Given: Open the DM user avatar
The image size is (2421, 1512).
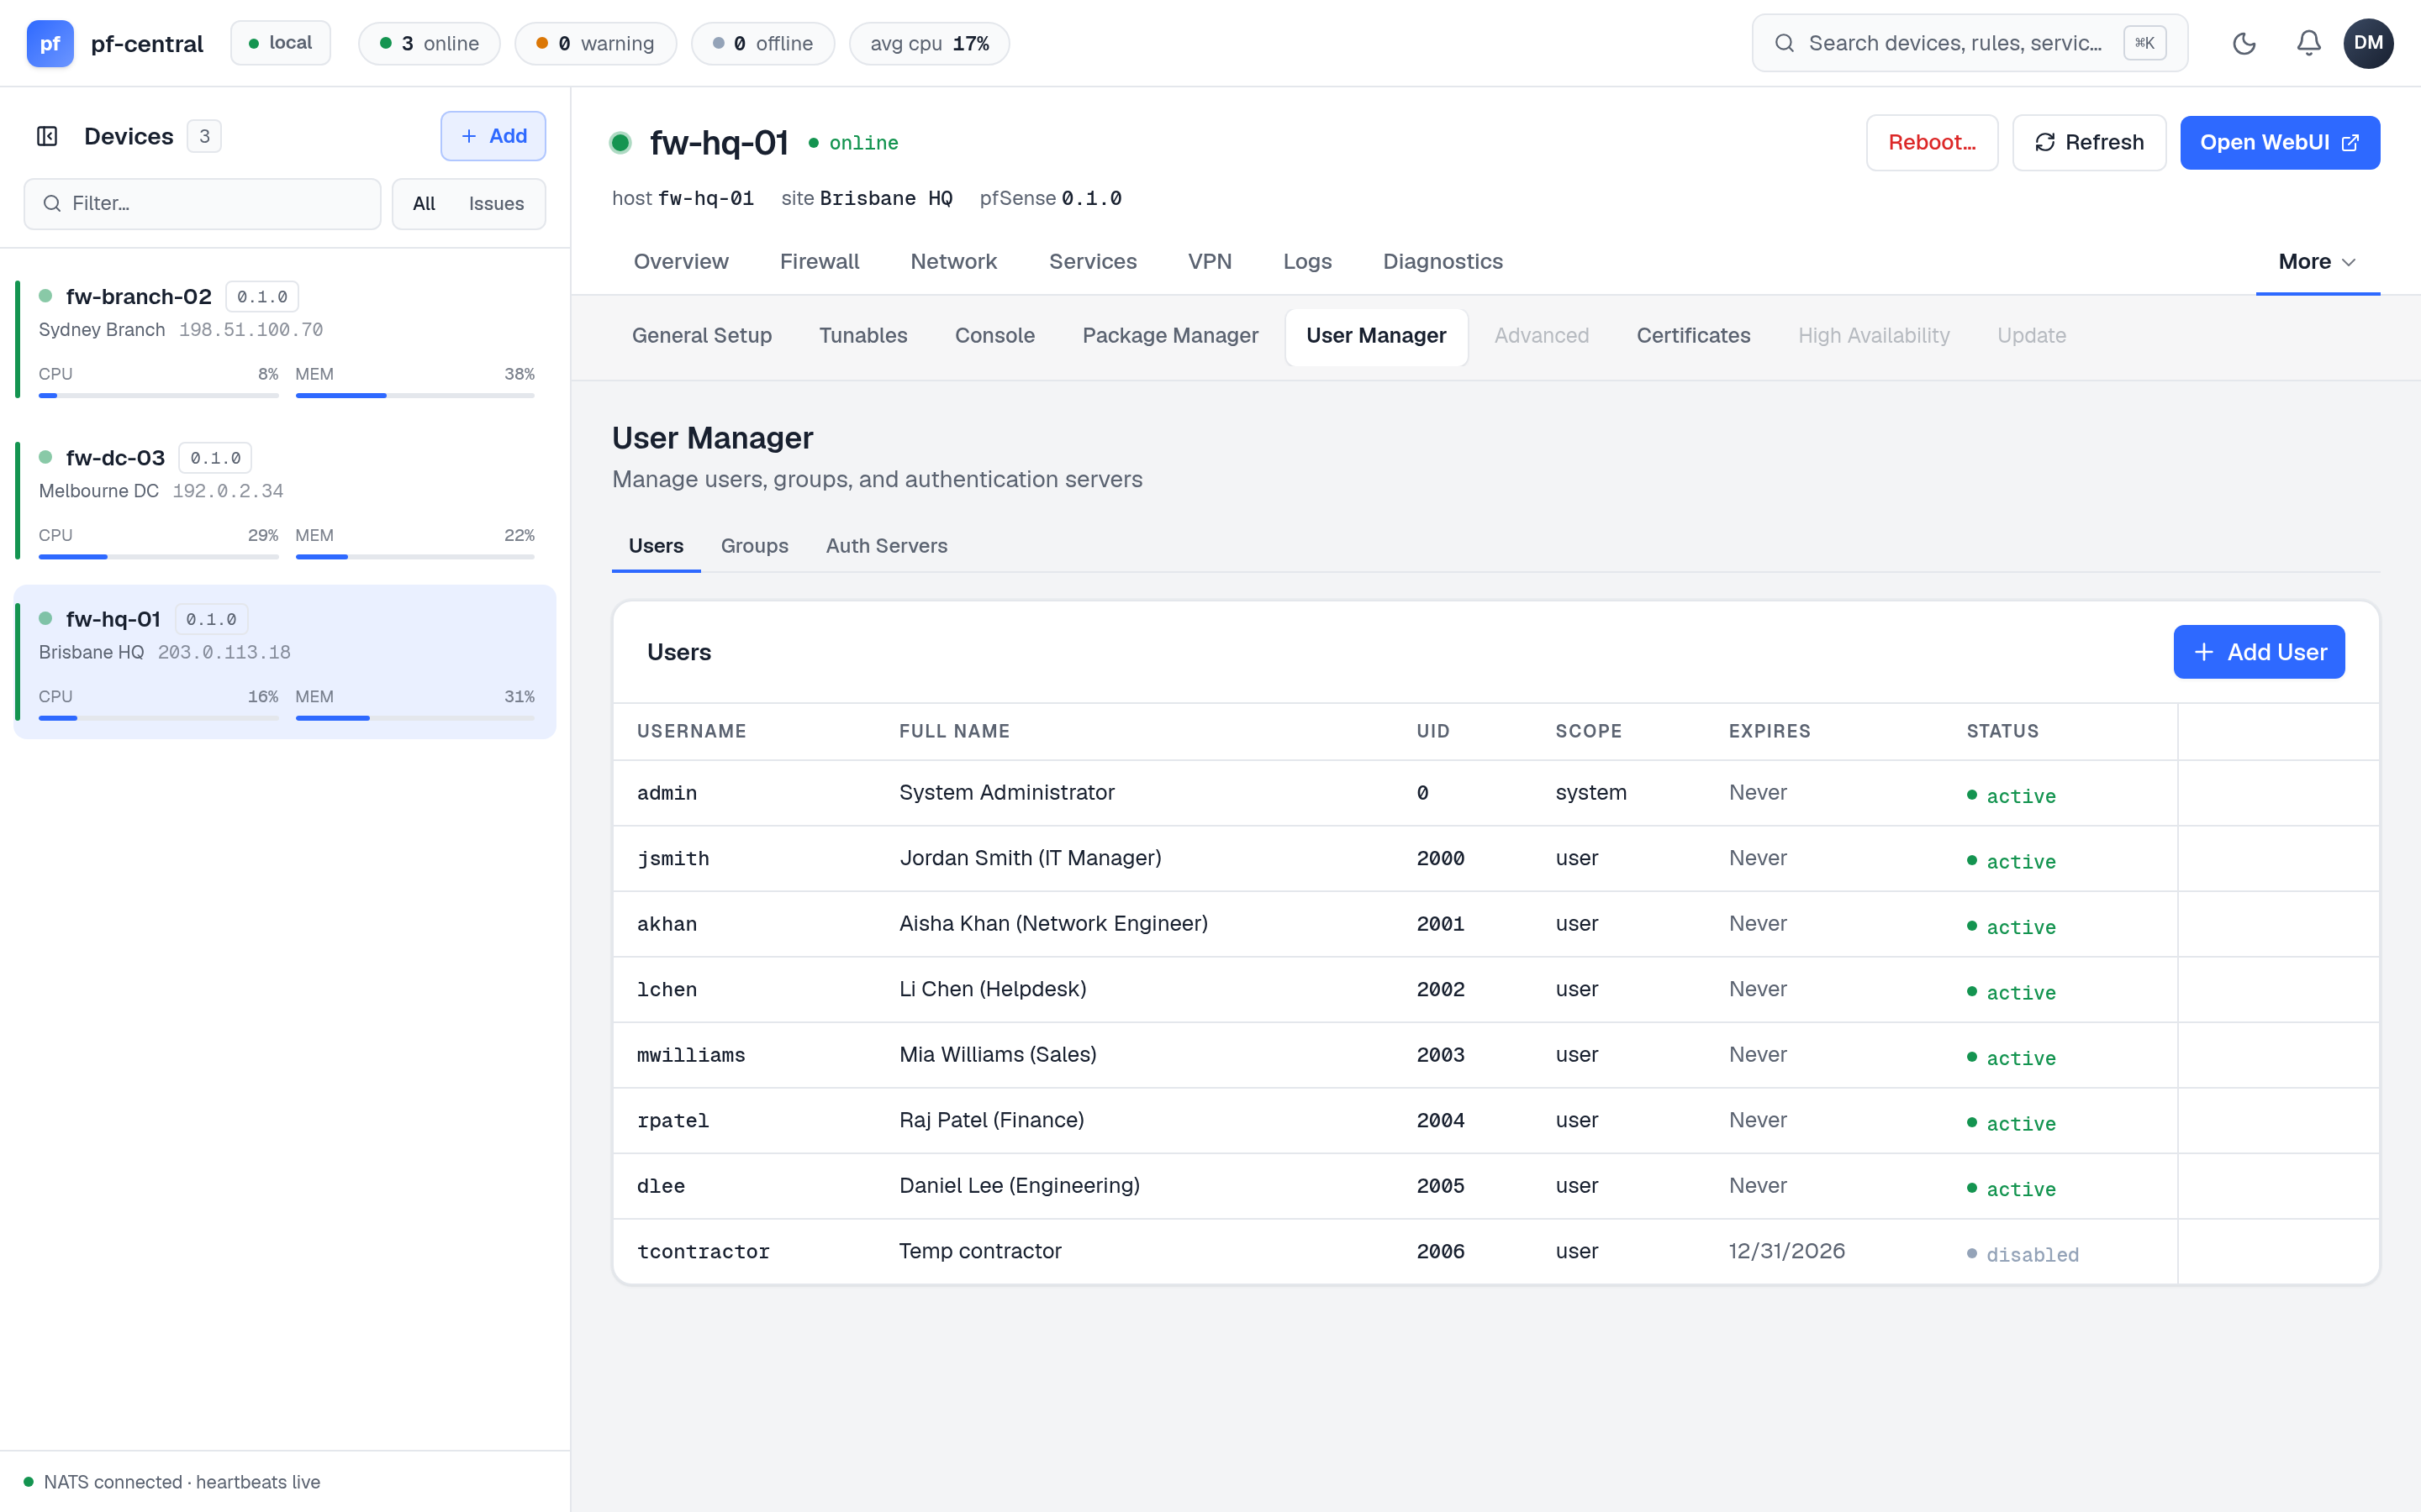Looking at the screenshot, I should 2368,43.
